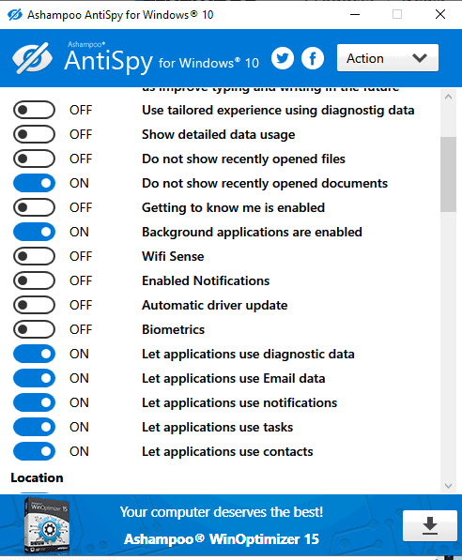Toggle Show detailed data usage on

35,135
